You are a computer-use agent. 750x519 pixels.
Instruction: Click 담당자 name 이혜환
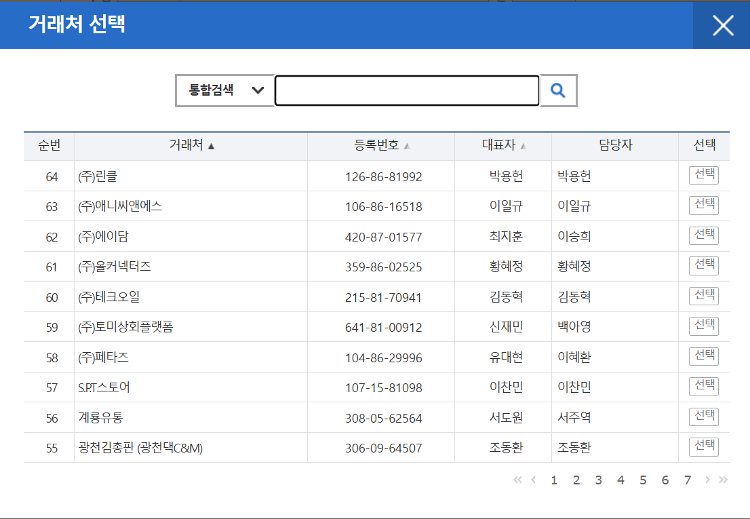574,358
